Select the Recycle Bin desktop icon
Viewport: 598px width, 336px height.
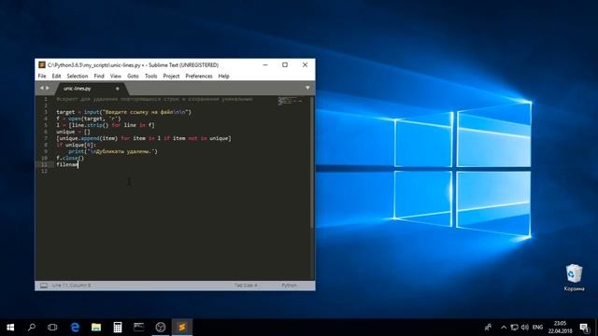tap(574, 277)
